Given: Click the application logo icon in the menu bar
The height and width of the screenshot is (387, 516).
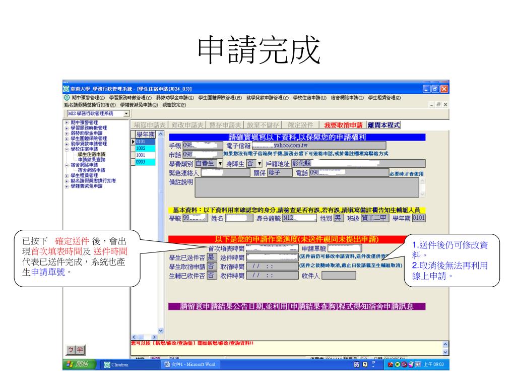Looking at the screenshot, I should point(67,98).
